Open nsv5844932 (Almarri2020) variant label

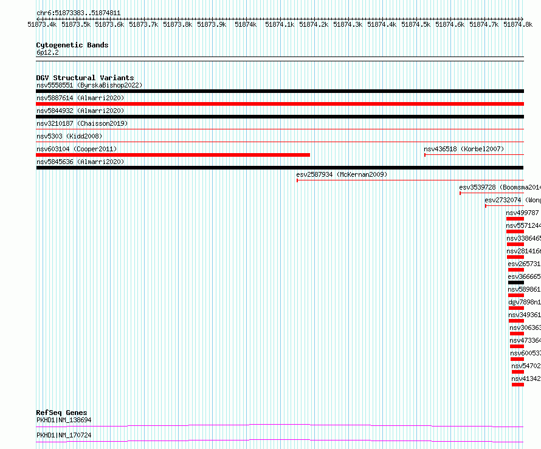tap(80, 111)
